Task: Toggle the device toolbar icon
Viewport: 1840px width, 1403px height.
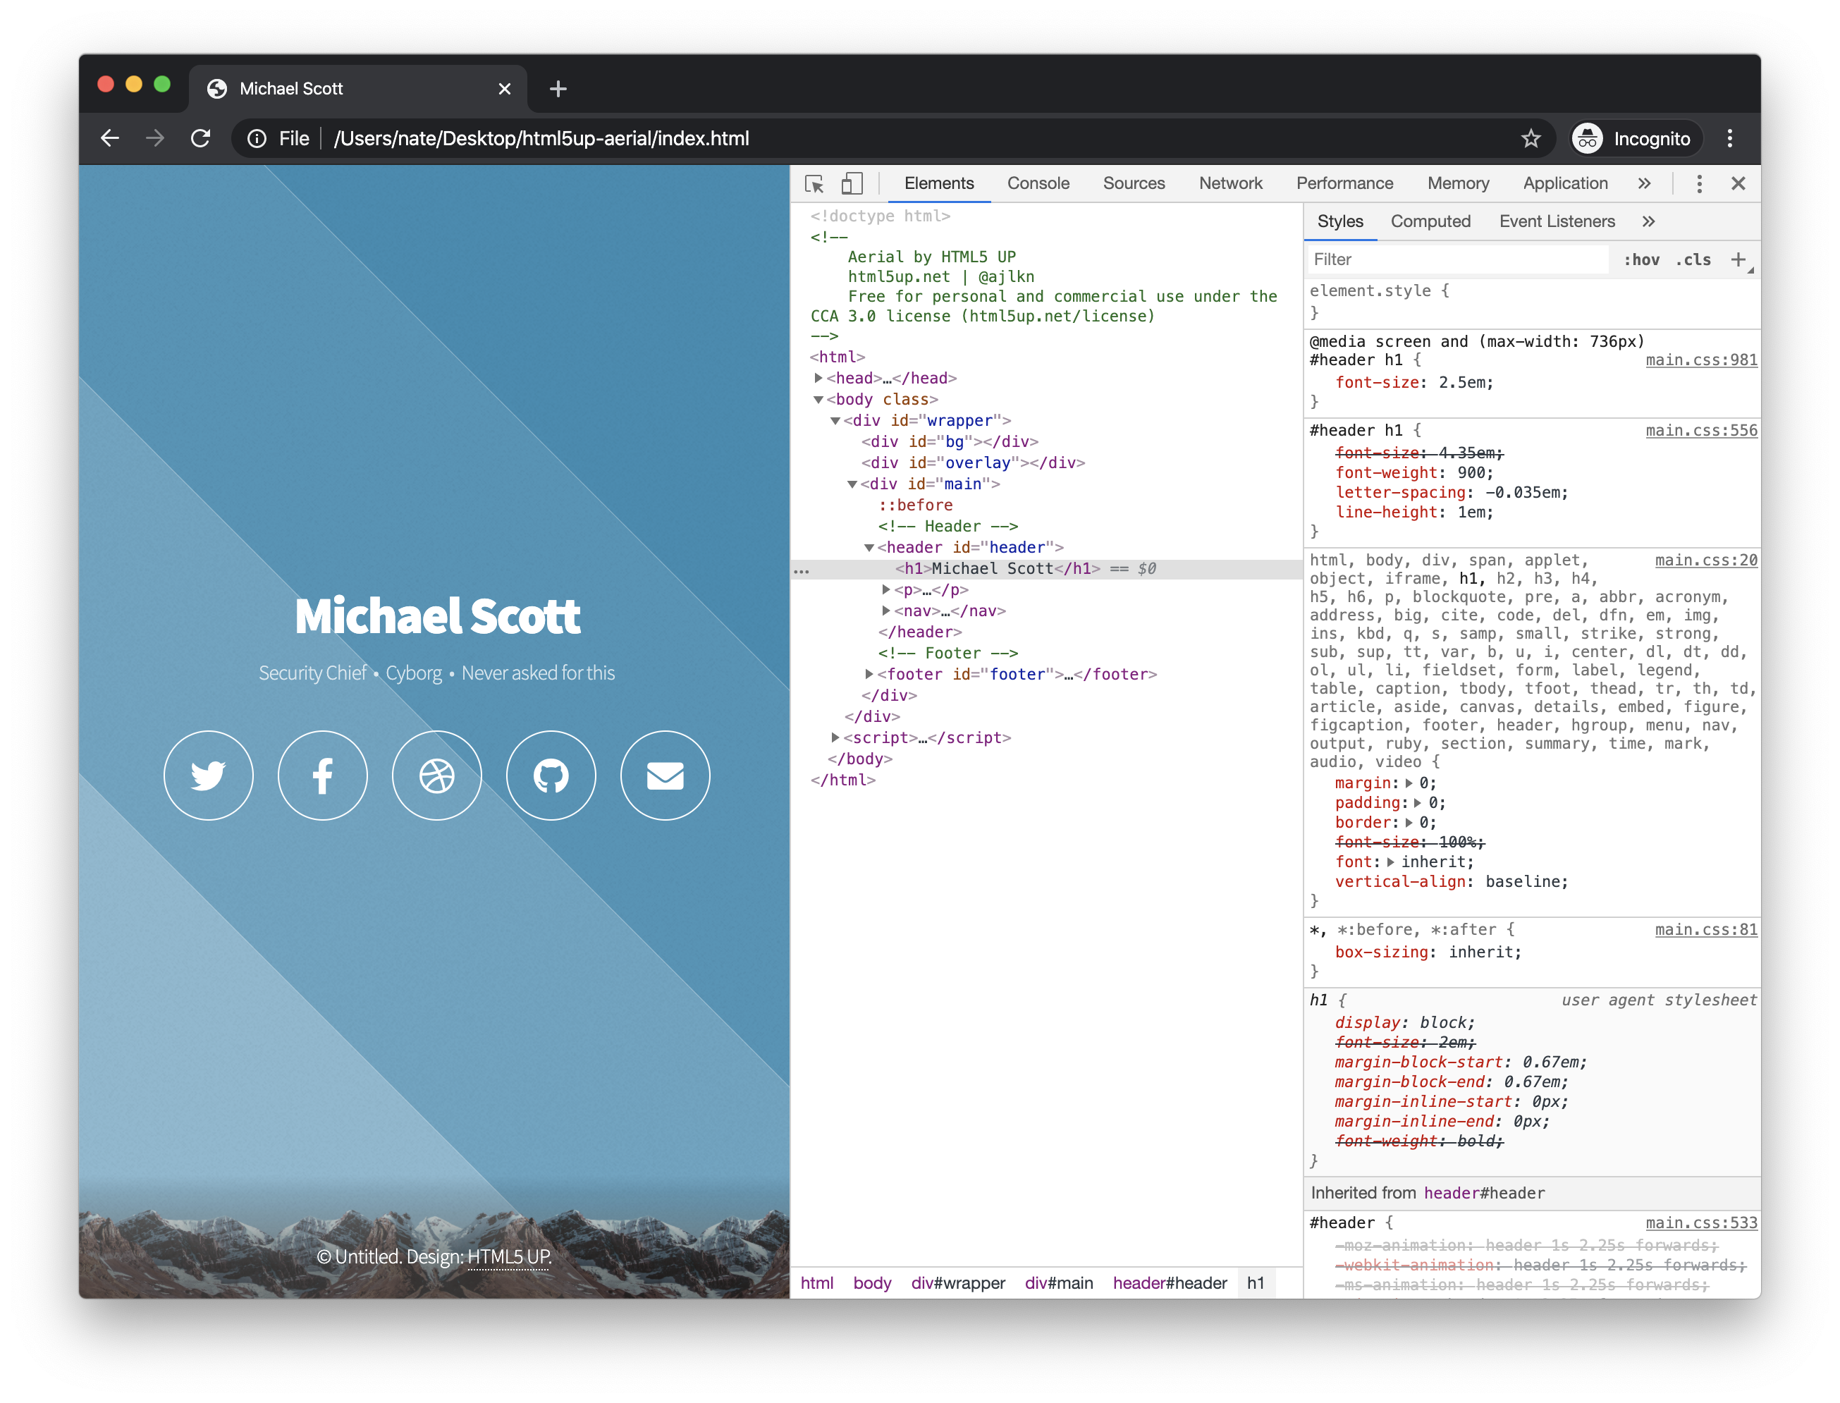Action: point(852,184)
